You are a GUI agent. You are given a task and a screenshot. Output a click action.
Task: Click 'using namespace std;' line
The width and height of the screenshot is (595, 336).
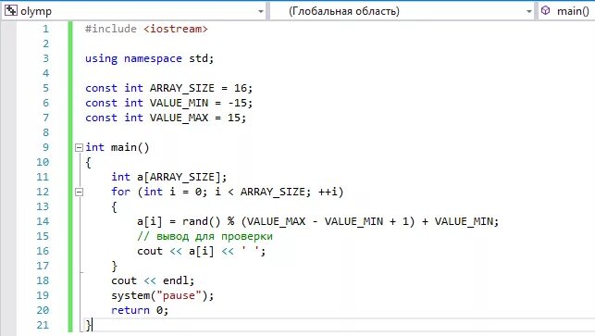point(150,58)
